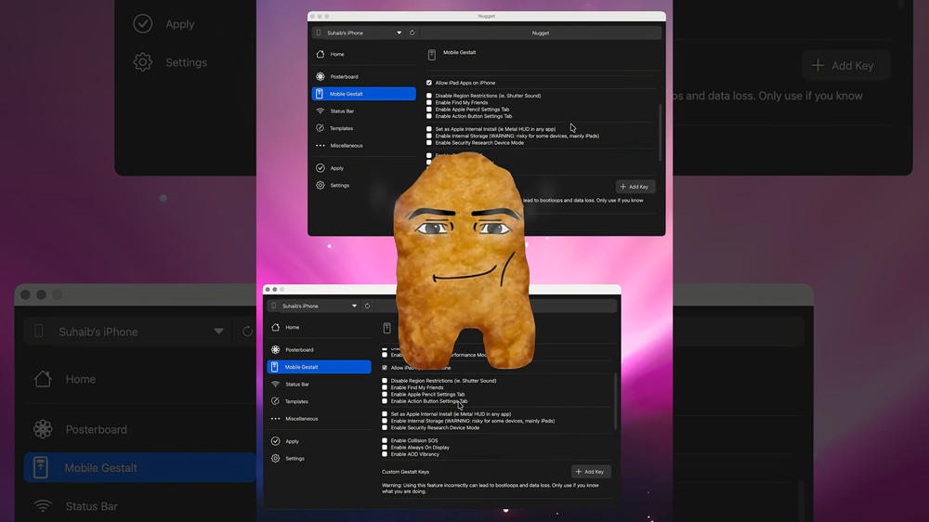Screen dimensions: 929x522
Task: Toggle Allow iPad Apps checkbox in bottom window
Action: coord(385,368)
